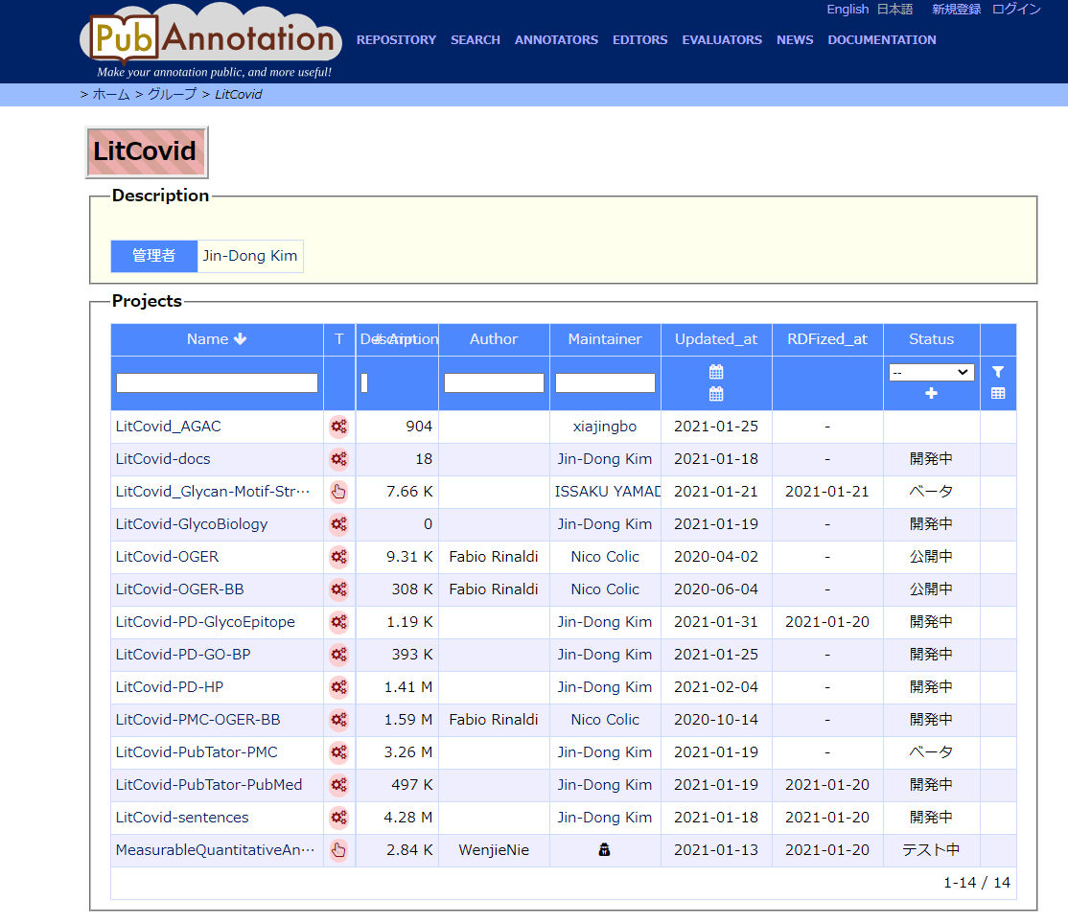1068x924 pixels.
Task: Click the gears type icon for LitCovid_AGAC
Action: click(x=338, y=427)
